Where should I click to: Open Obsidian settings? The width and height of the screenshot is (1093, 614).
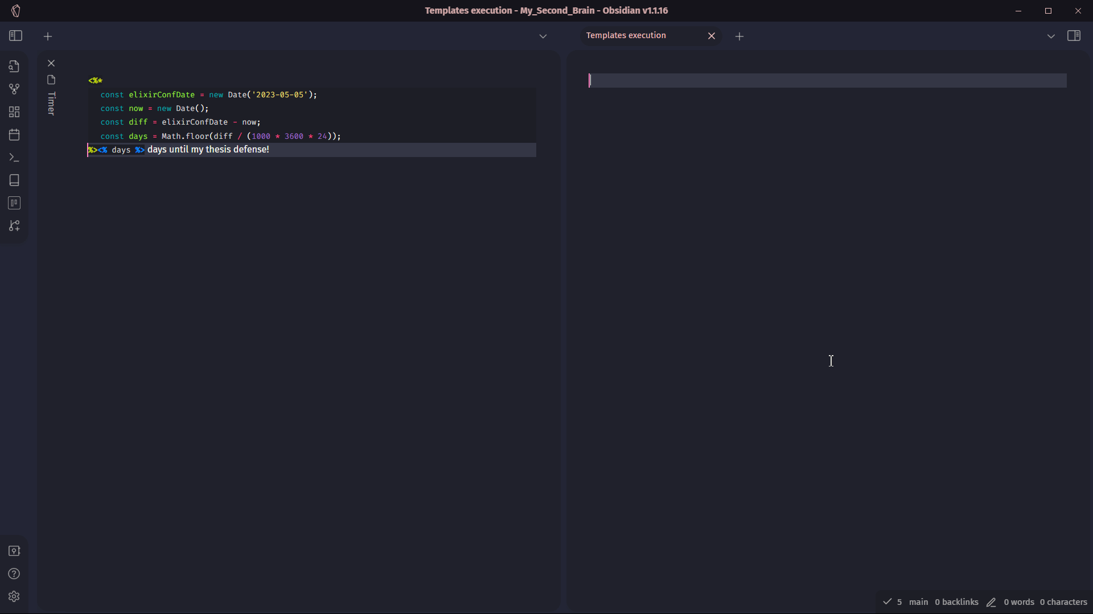coord(14,596)
